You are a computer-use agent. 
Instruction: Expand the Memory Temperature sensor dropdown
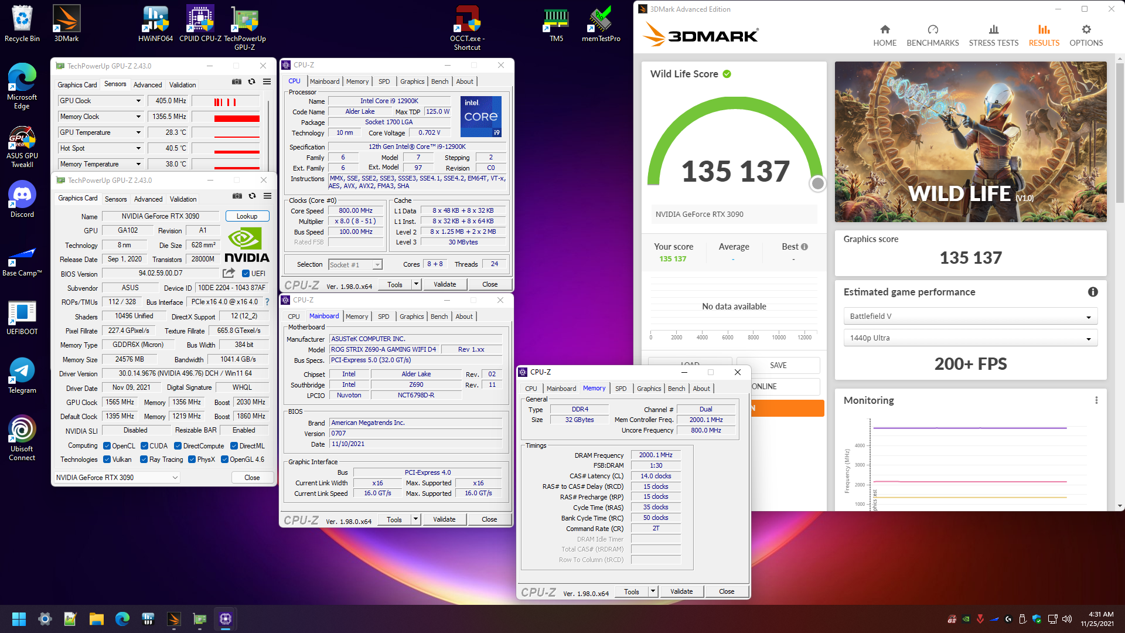click(138, 164)
